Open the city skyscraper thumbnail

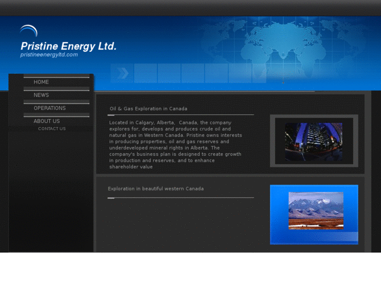pos(313,142)
